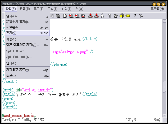Click the Jump to Tag (yellow tag) icon

[128, 16]
